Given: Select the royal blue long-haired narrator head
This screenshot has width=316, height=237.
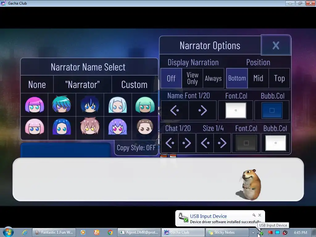Looking at the screenshot, I should (62, 127).
